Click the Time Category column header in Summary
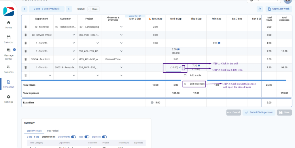Screen dimensions: 295x148 pyautogui.click(x=36, y=143)
